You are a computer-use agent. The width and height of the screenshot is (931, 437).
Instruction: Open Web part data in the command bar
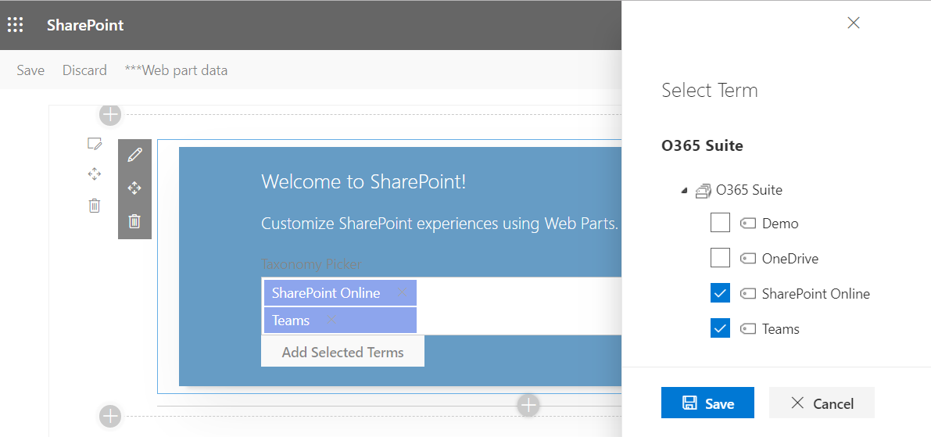[176, 70]
